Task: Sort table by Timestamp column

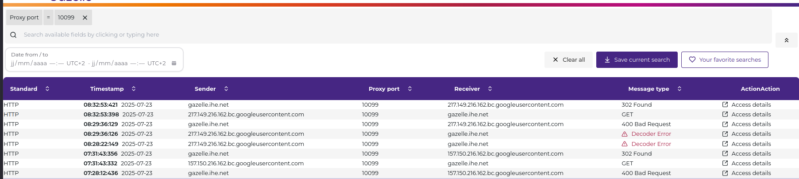Action: click(x=134, y=89)
